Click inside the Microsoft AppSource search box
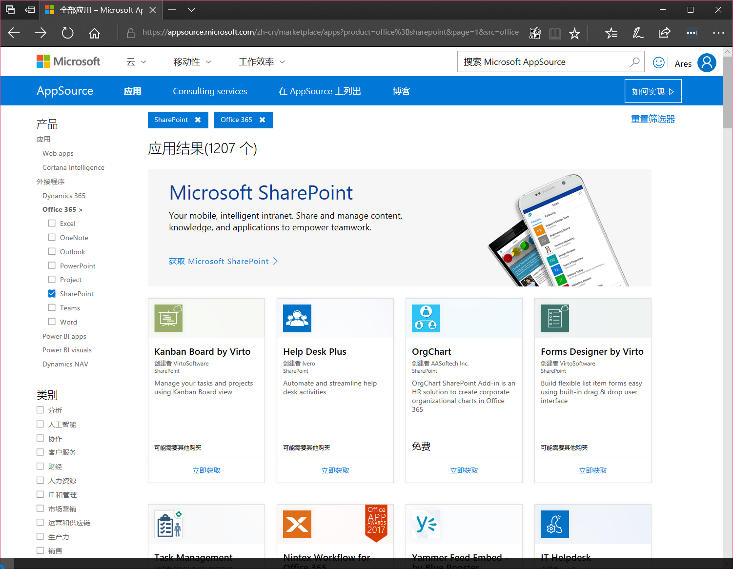 pyautogui.click(x=537, y=61)
